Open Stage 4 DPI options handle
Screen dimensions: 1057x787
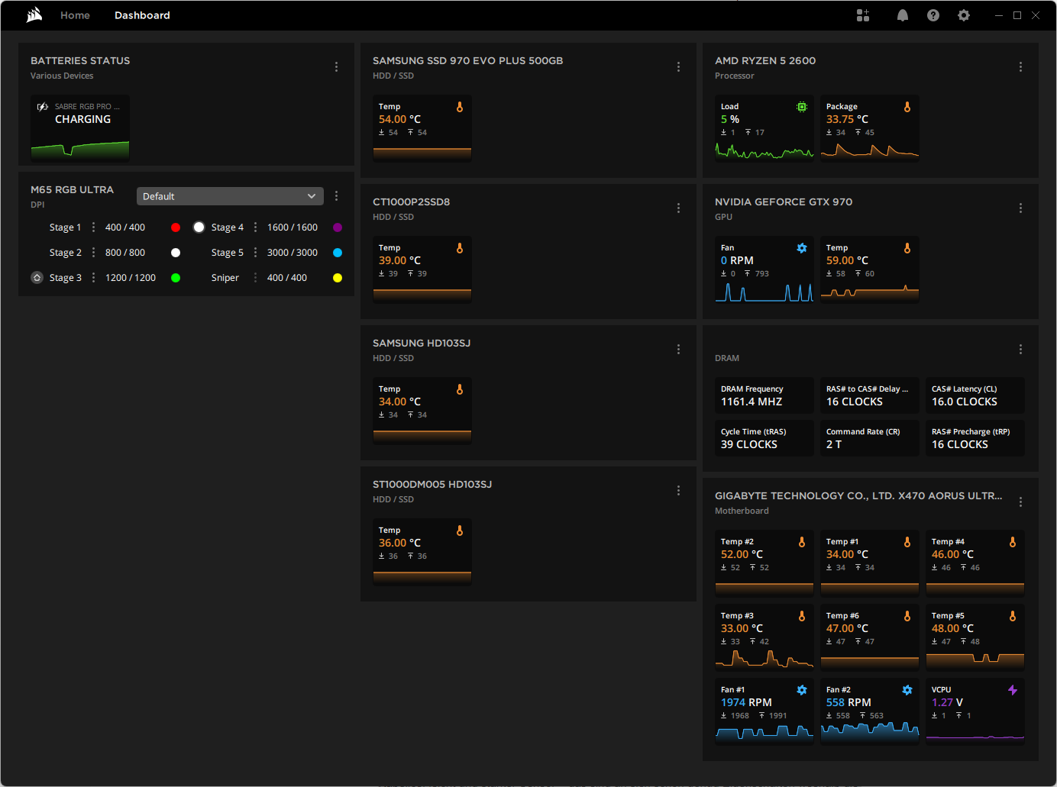pos(255,227)
